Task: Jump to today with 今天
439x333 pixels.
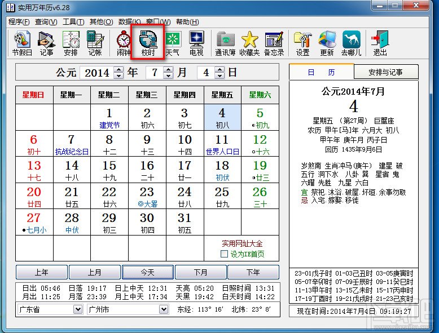Action: tap(147, 272)
